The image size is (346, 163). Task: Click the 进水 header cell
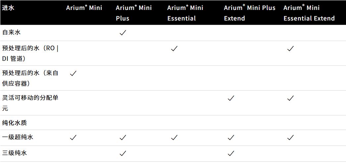[x=8, y=8]
